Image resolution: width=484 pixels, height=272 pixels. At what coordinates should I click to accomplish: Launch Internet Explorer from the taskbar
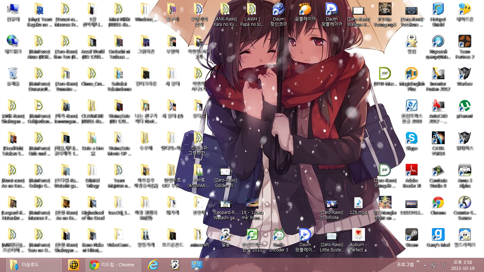pos(153,265)
